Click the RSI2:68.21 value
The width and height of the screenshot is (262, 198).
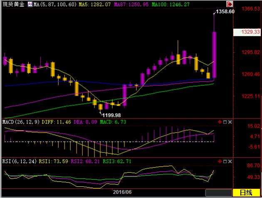pos(85,161)
